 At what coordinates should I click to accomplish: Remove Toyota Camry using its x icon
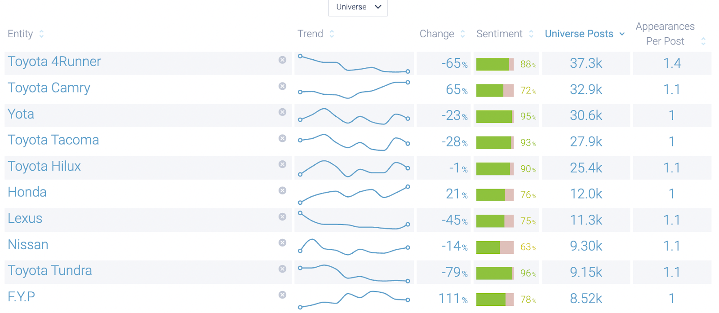pos(282,86)
